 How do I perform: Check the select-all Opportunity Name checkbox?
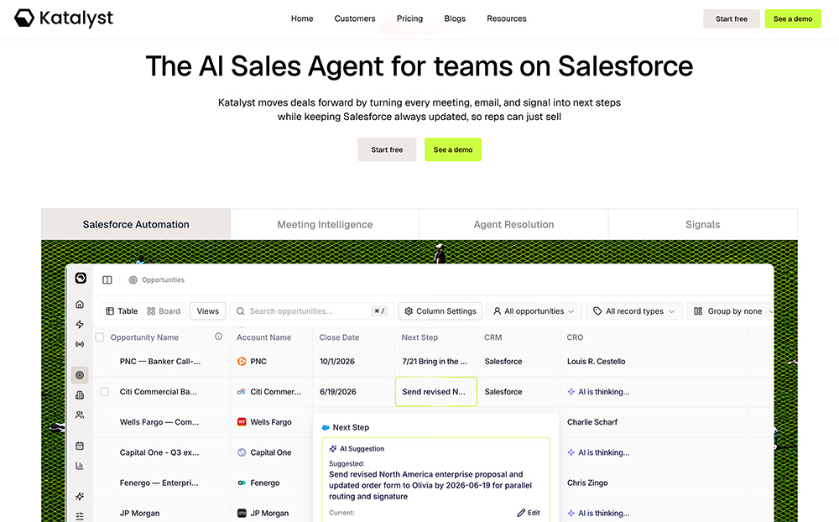(x=100, y=337)
